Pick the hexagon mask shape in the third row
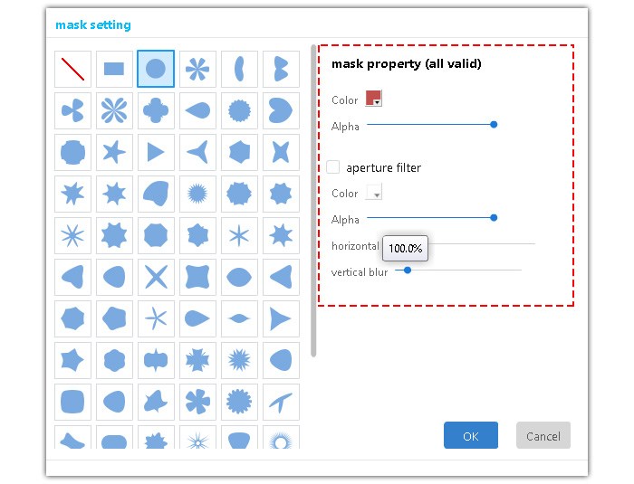Image resolution: width=634 pixels, height=484 pixels. point(239,152)
